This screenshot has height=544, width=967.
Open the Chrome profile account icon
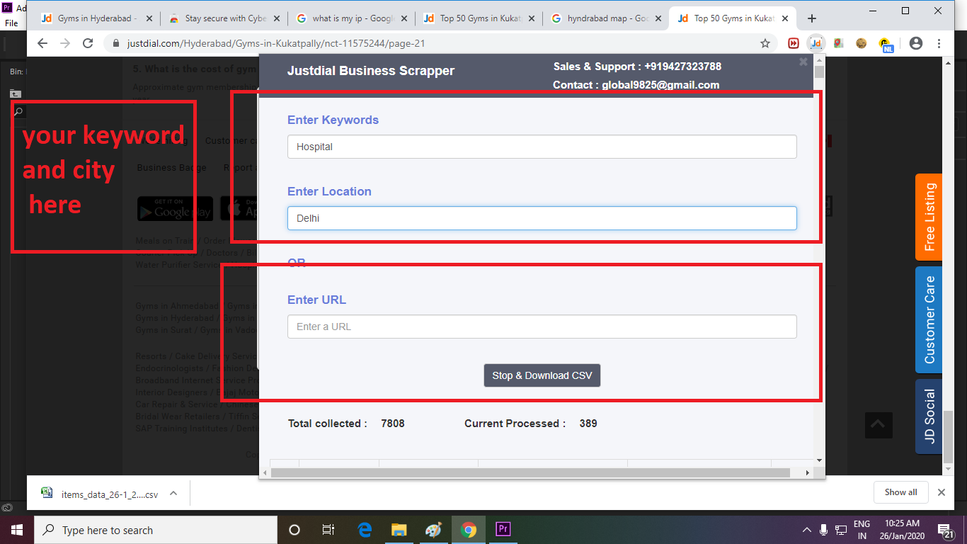(916, 43)
